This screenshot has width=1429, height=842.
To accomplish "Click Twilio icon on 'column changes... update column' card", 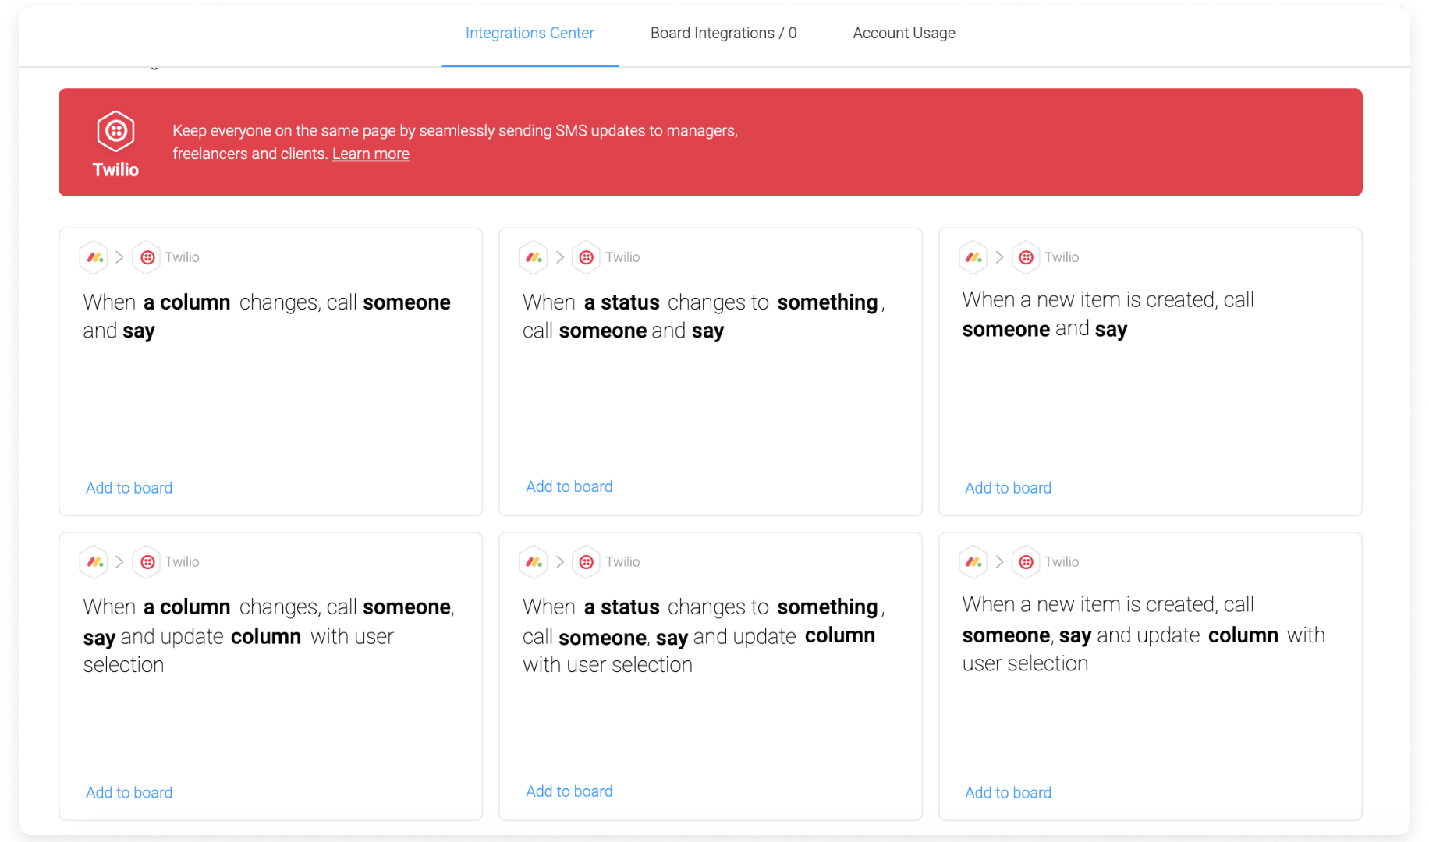I will [x=147, y=562].
